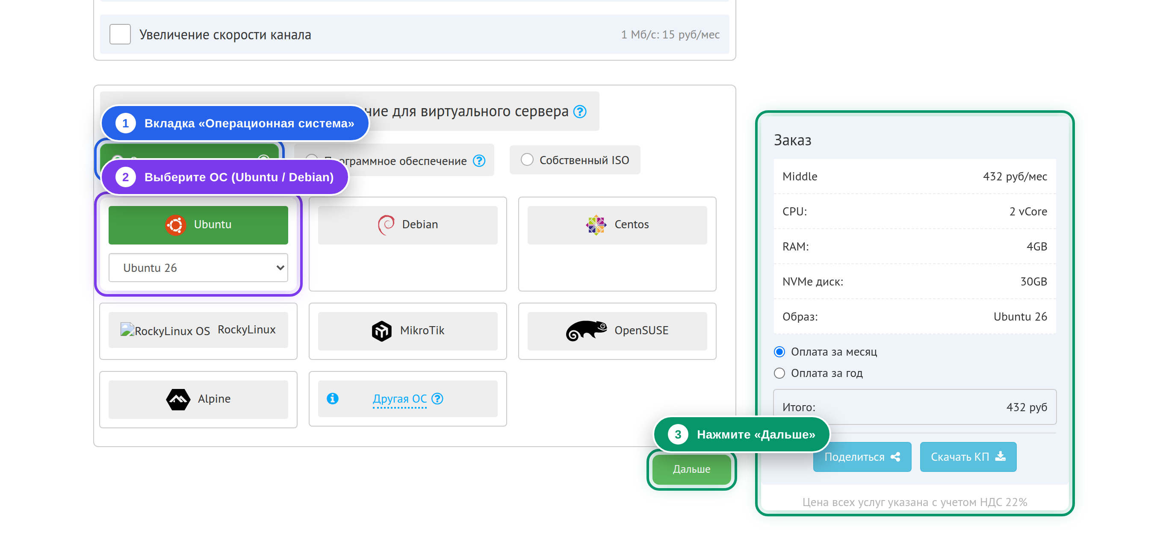
Task: Choose the MikroTik OS button
Action: [407, 331]
